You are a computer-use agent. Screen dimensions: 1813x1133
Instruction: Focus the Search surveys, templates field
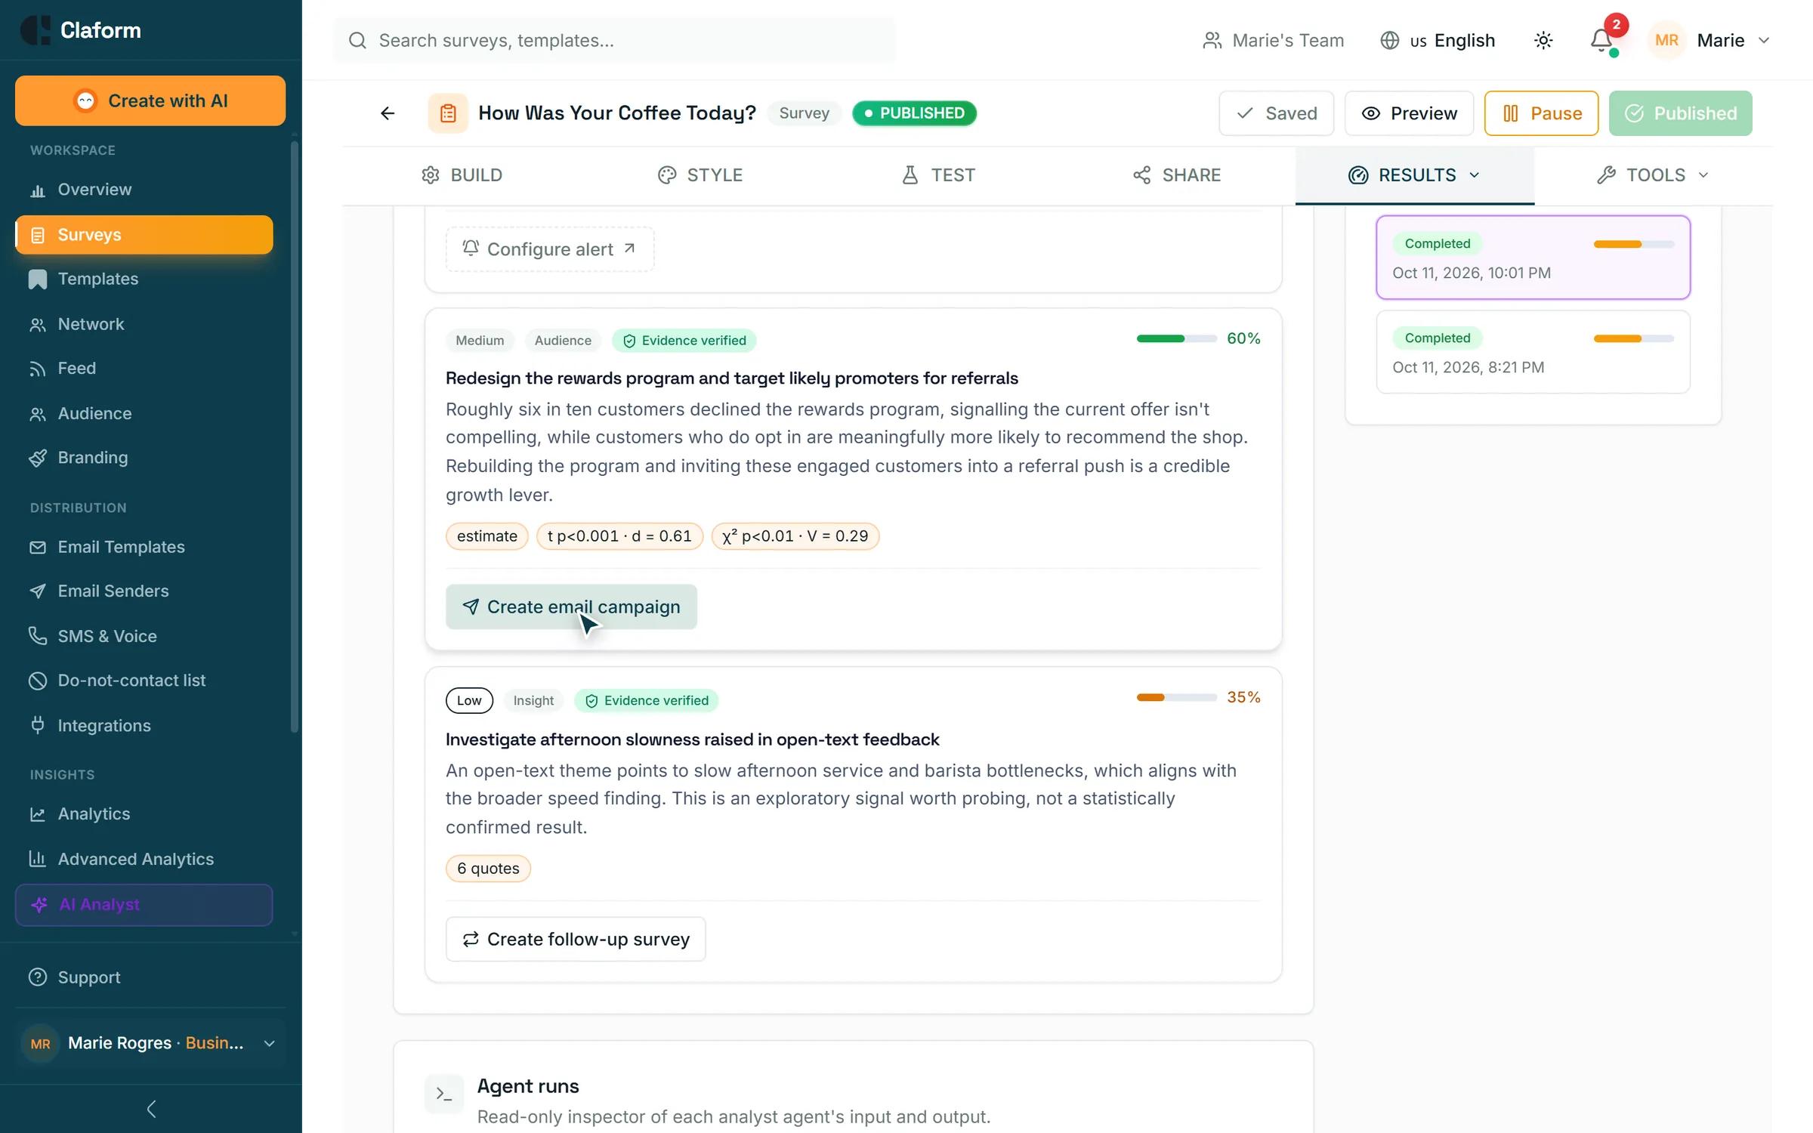[x=614, y=40]
